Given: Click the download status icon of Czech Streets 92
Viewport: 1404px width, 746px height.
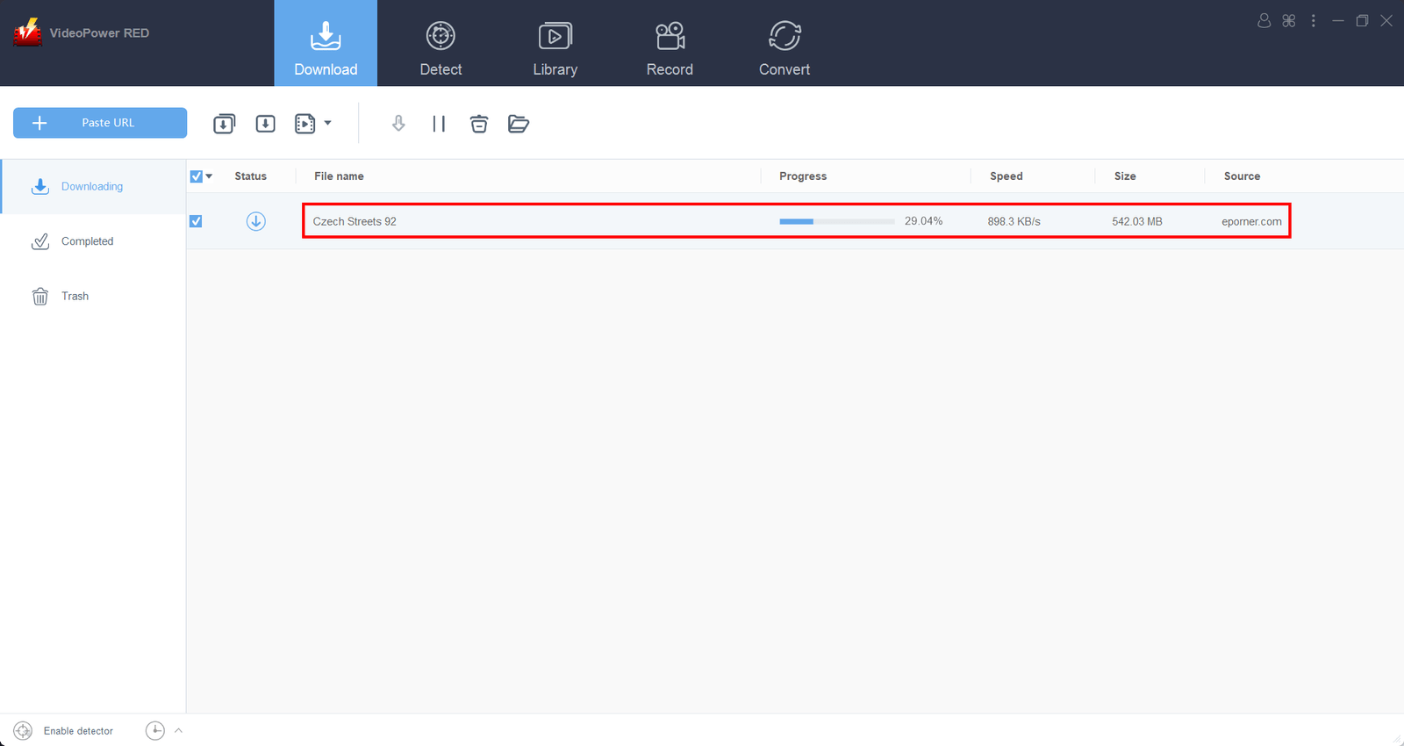Looking at the screenshot, I should click(256, 221).
